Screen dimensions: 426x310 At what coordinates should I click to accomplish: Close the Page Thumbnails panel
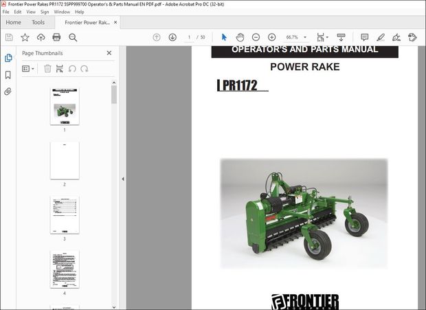[x=109, y=53]
